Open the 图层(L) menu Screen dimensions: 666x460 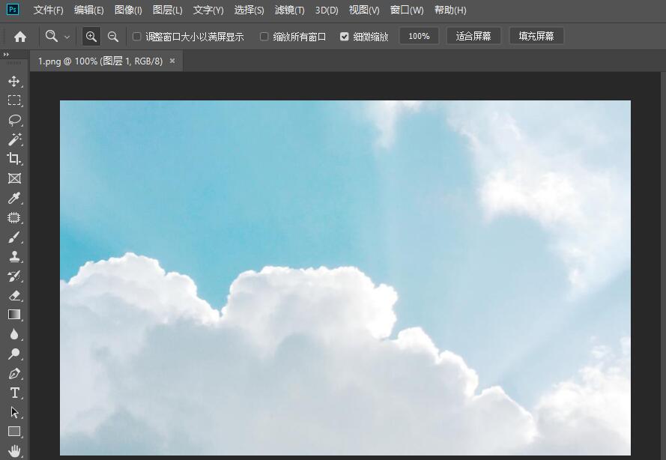pyautogui.click(x=167, y=10)
